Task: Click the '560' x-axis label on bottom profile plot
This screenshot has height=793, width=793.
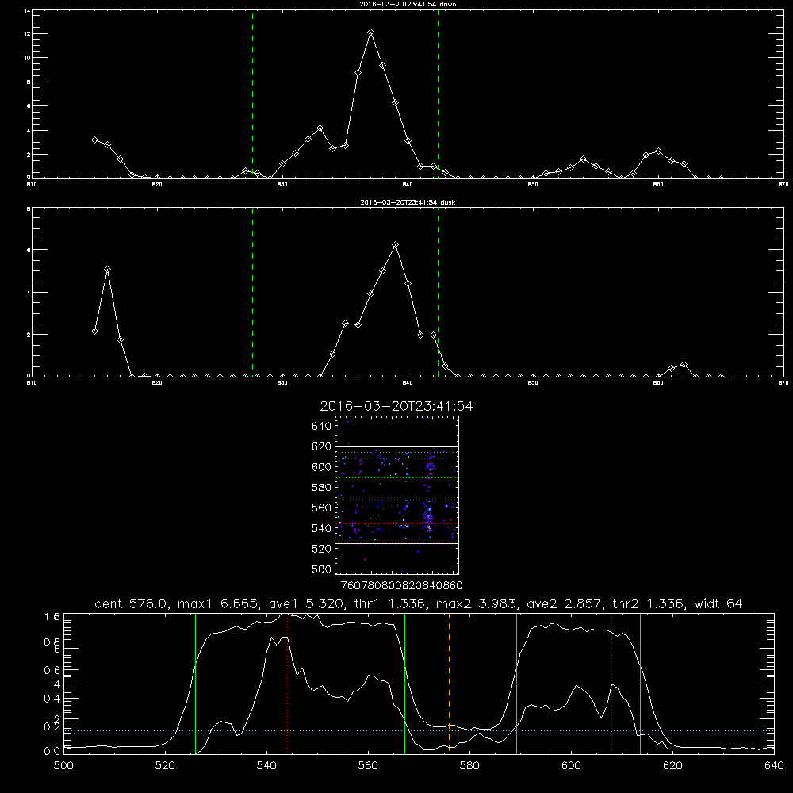Action: (x=368, y=766)
